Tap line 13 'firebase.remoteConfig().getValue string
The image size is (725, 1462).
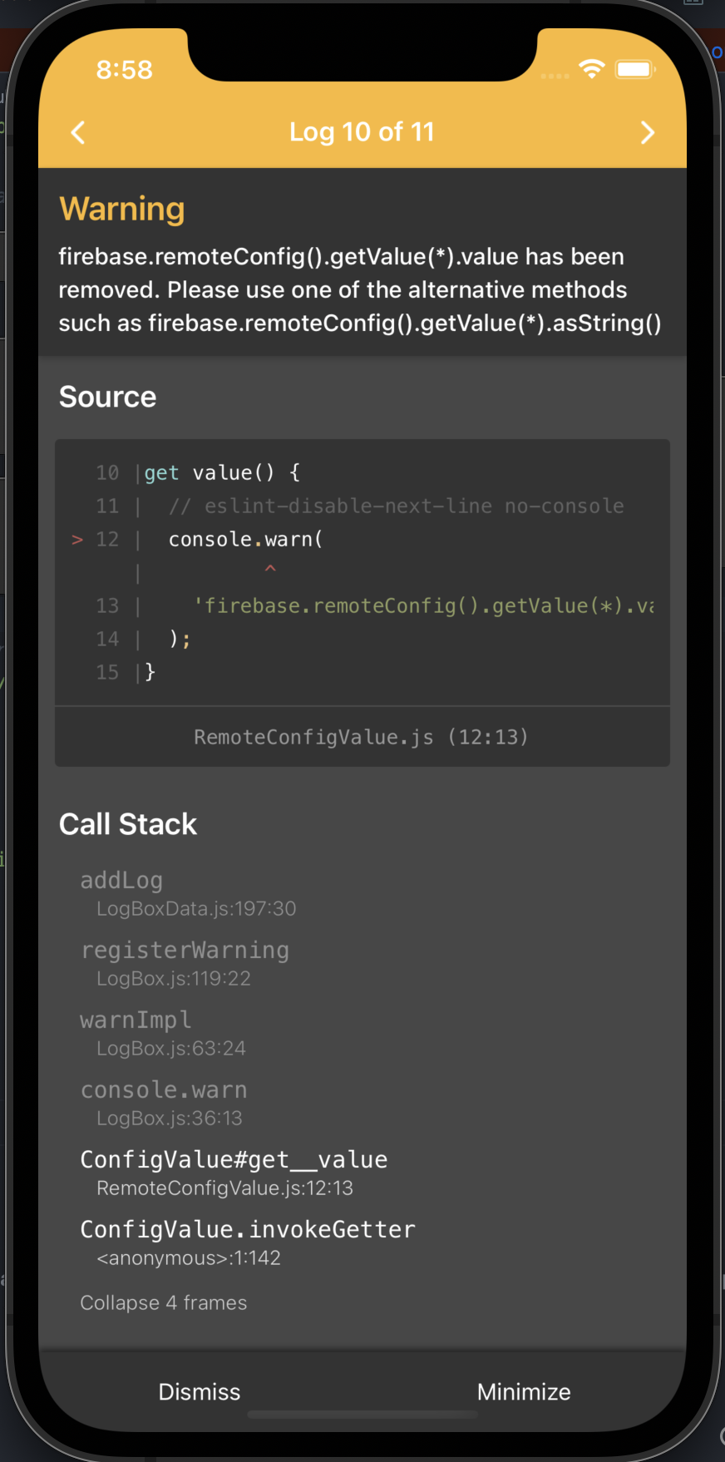[x=423, y=605]
